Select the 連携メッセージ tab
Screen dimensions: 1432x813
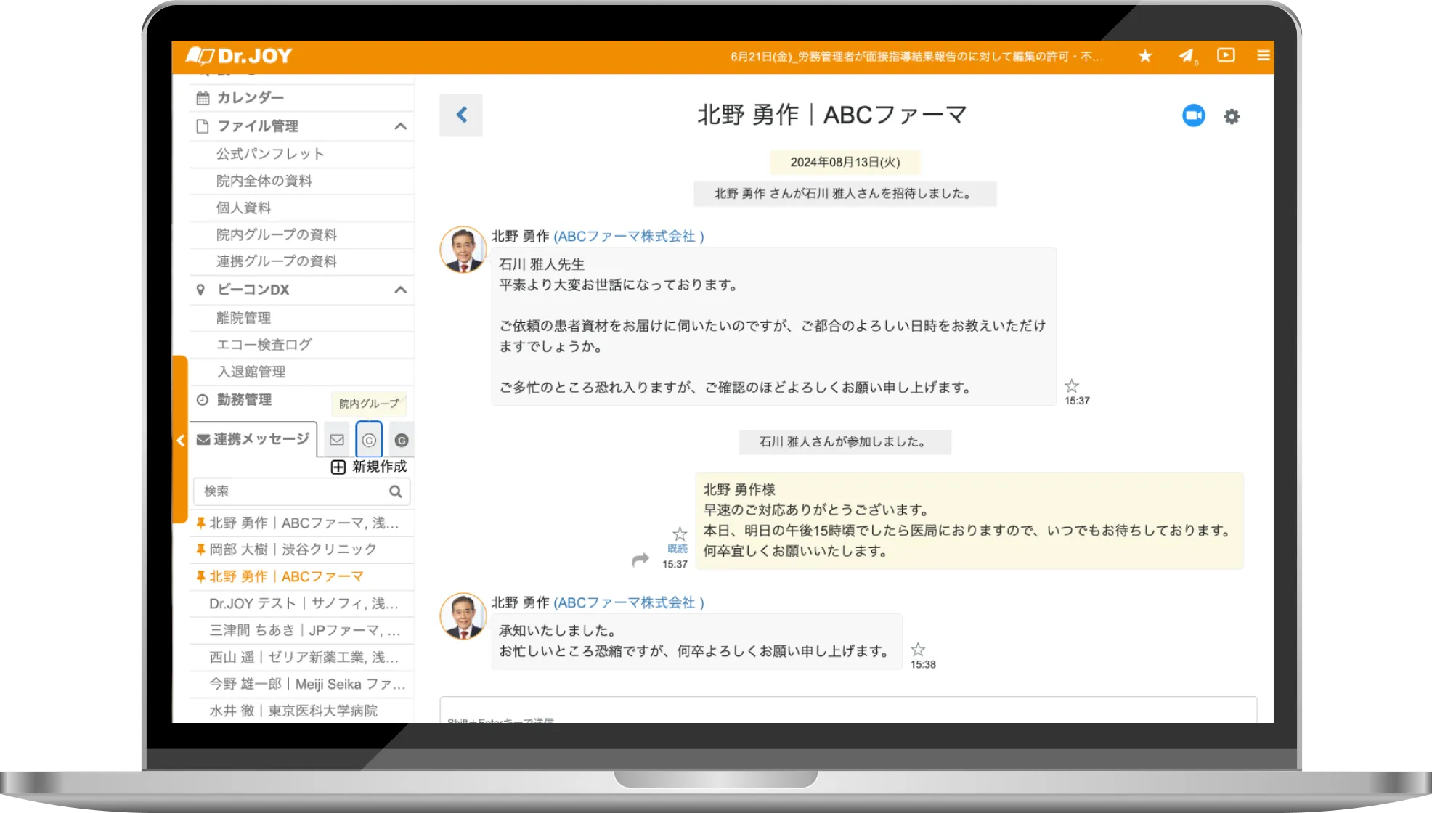click(253, 439)
